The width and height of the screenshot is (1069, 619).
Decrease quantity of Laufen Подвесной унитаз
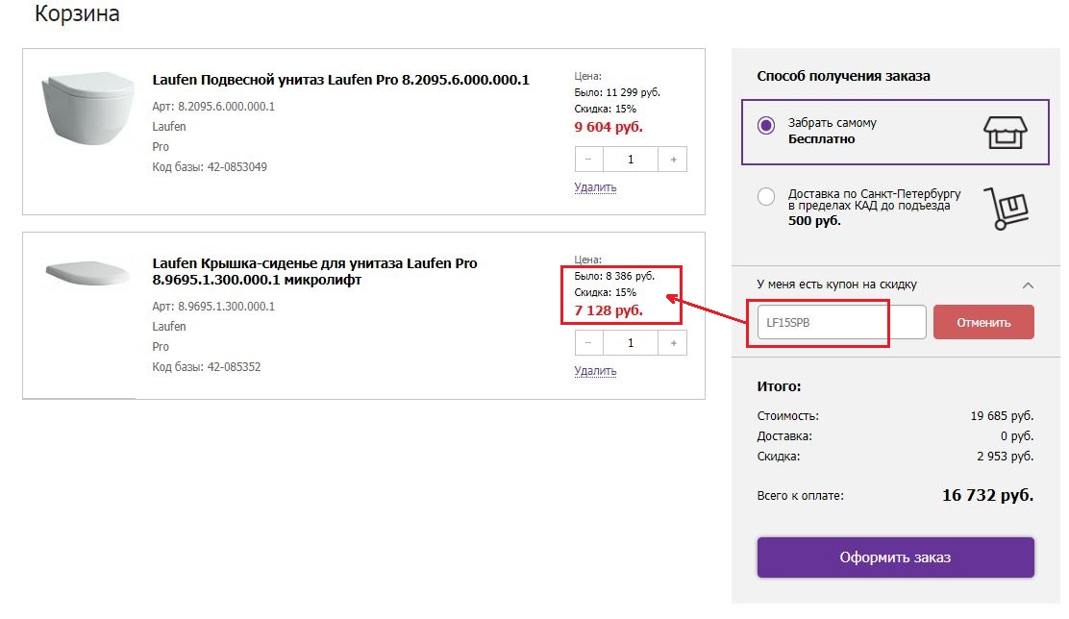[588, 160]
